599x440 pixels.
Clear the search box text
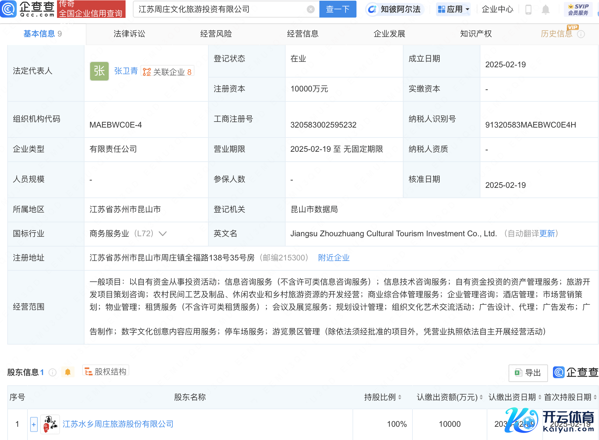[310, 9]
